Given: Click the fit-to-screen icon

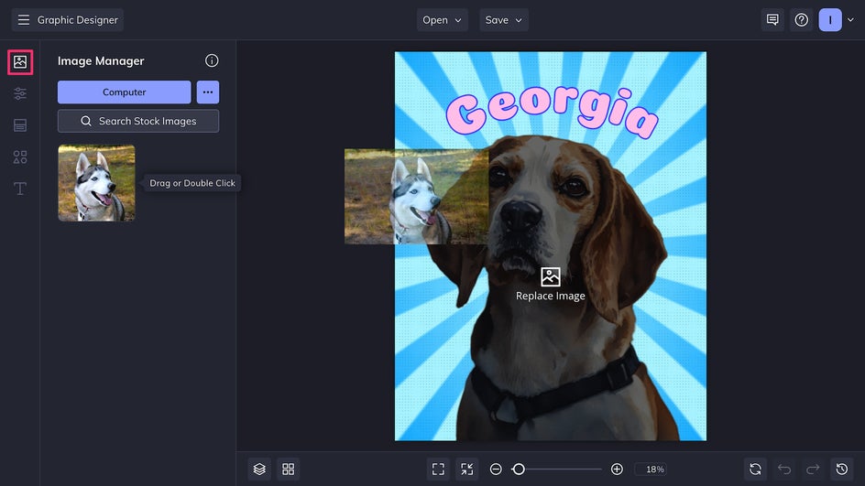Looking at the screenshot, I should [x=438, y=469].
